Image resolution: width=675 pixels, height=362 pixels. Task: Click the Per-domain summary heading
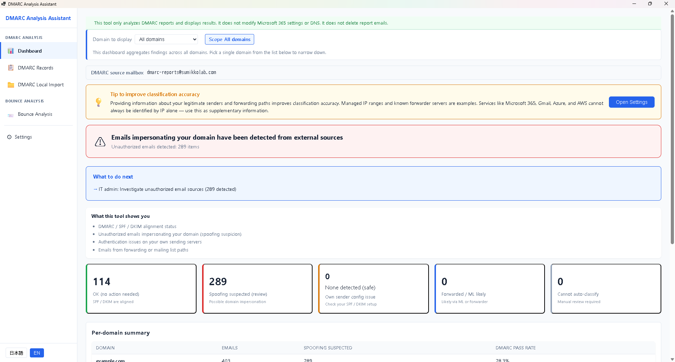[121, 333]
